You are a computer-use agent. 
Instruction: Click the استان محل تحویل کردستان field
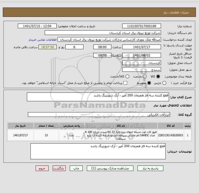pyautogui.click(x=142, y=63)
